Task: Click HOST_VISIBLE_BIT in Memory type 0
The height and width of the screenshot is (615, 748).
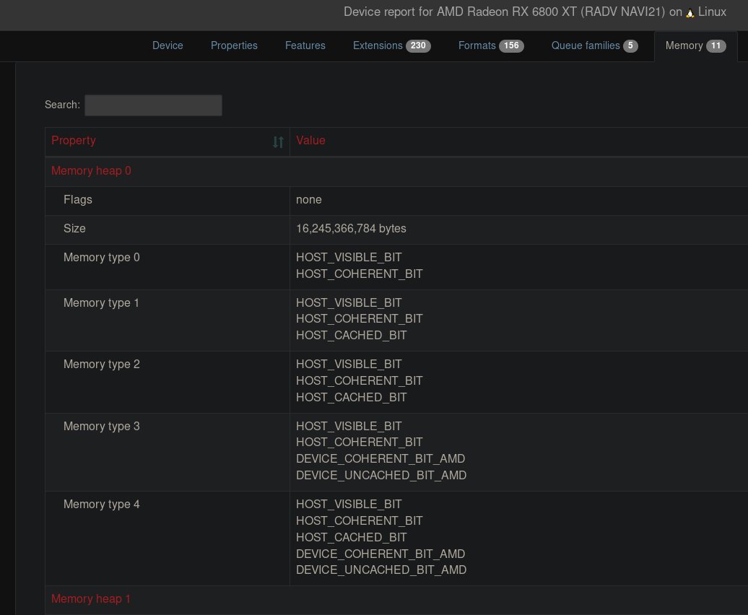Action: 349,258
